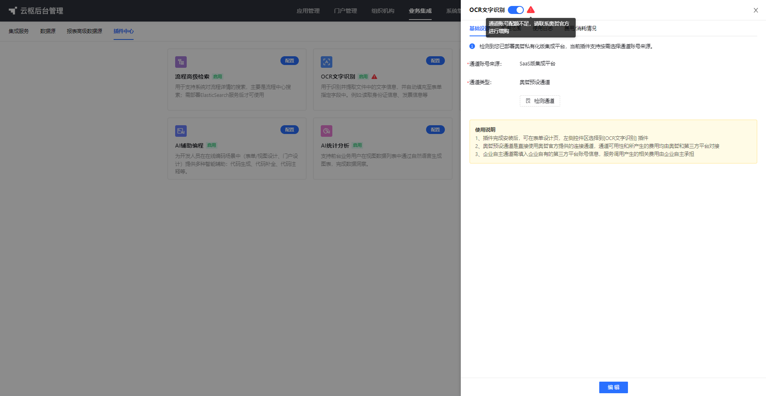Click the blue info icon before 检测到您已部署
The image size is (766, 396).
click(x=472, y=46)
